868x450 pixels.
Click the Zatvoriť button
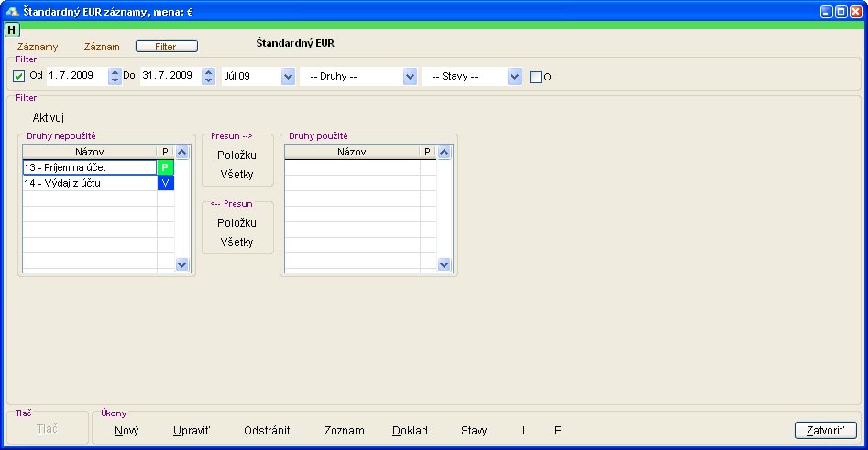tap(825, 430)
